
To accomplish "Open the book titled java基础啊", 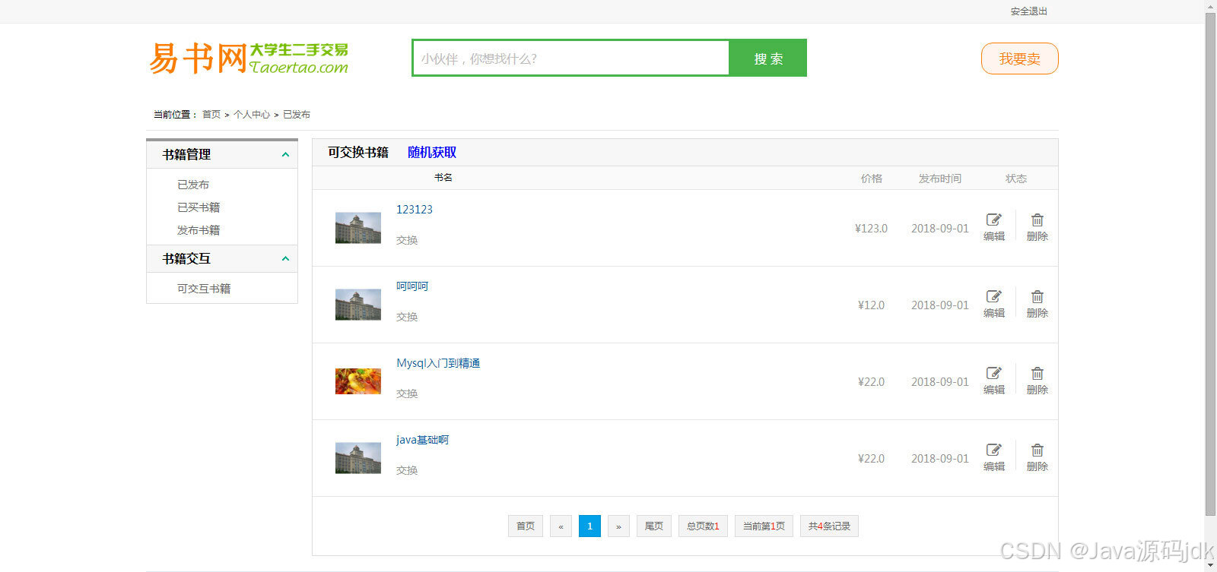I will click(423, 440).
